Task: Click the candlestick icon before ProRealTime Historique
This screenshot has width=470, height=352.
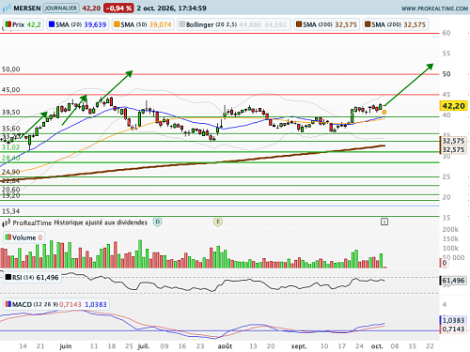Action: pos(7,223)
